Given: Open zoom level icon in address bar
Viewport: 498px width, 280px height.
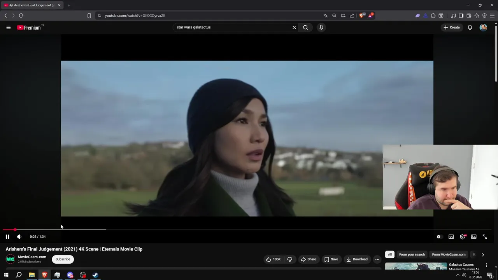Looking at the screenshot, I should click(x=334, y=16).
